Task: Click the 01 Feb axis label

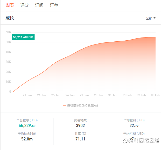Action: click(x=127, y=95)
